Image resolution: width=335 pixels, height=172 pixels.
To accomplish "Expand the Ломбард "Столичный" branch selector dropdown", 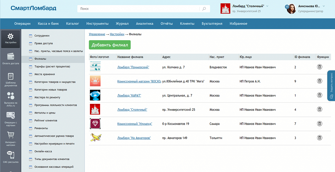I will coord(267,6).
